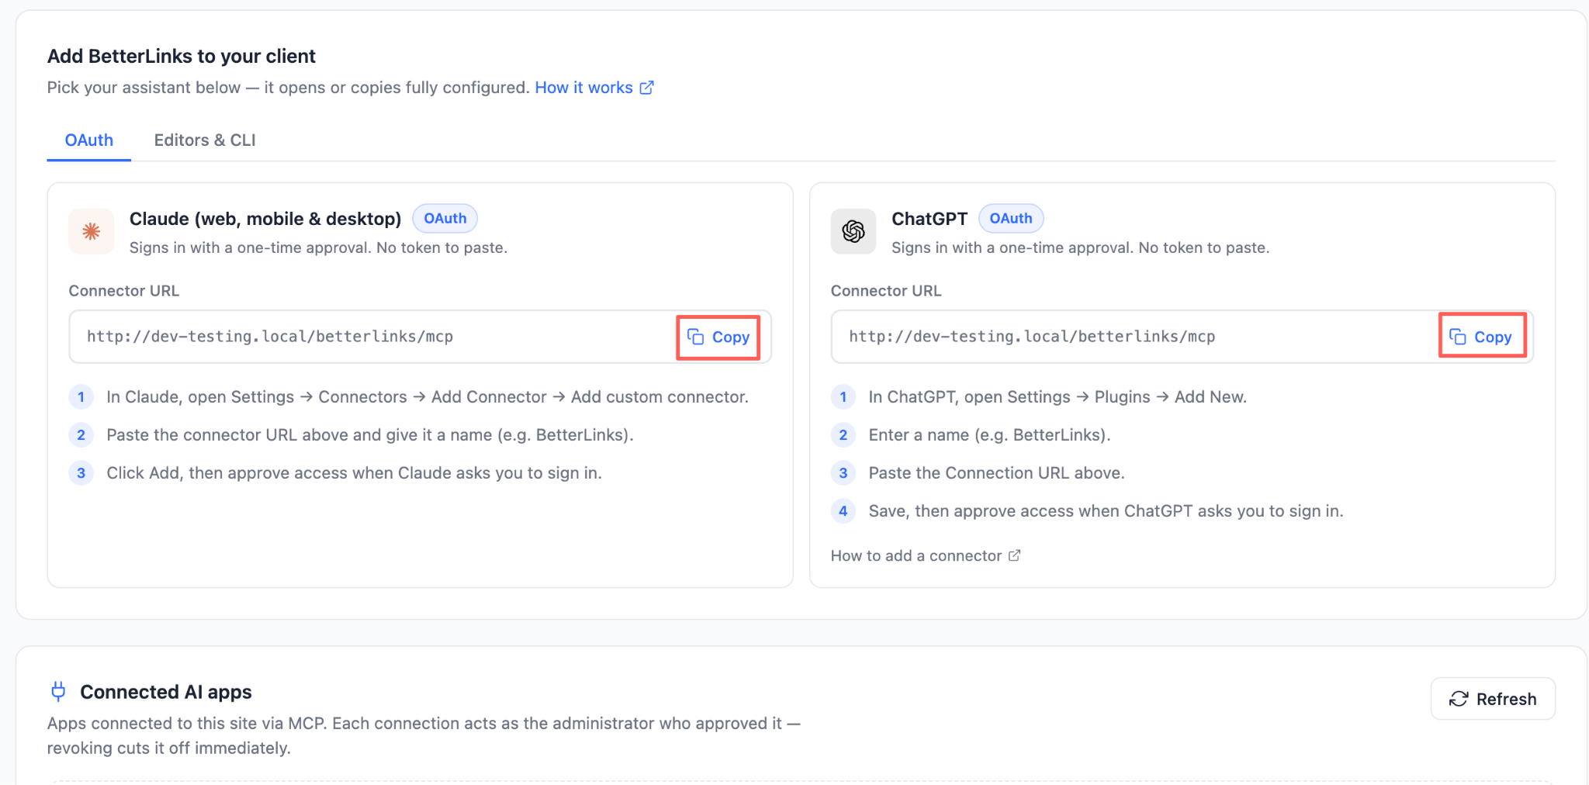
Task: Open the How it works link
Action: [x=583, y=88]
